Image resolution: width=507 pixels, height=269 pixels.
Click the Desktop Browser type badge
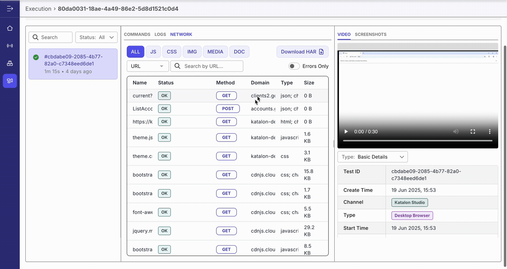point(412,216)
